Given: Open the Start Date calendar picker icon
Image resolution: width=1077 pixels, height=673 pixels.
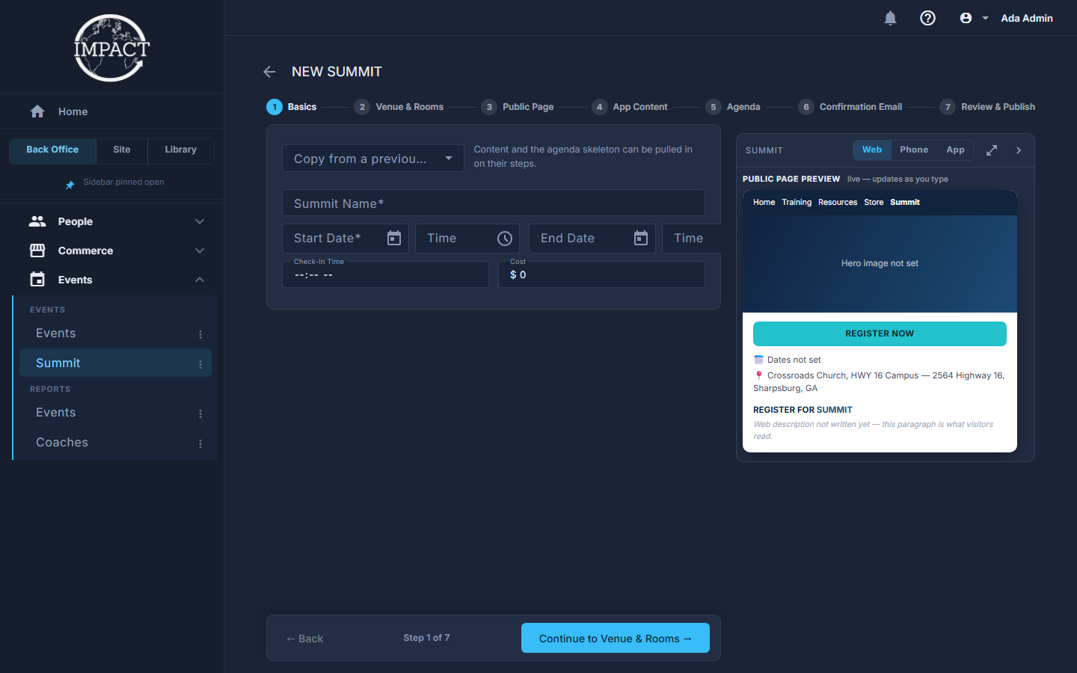Looking at the screenshot, I should pos(394,239).
